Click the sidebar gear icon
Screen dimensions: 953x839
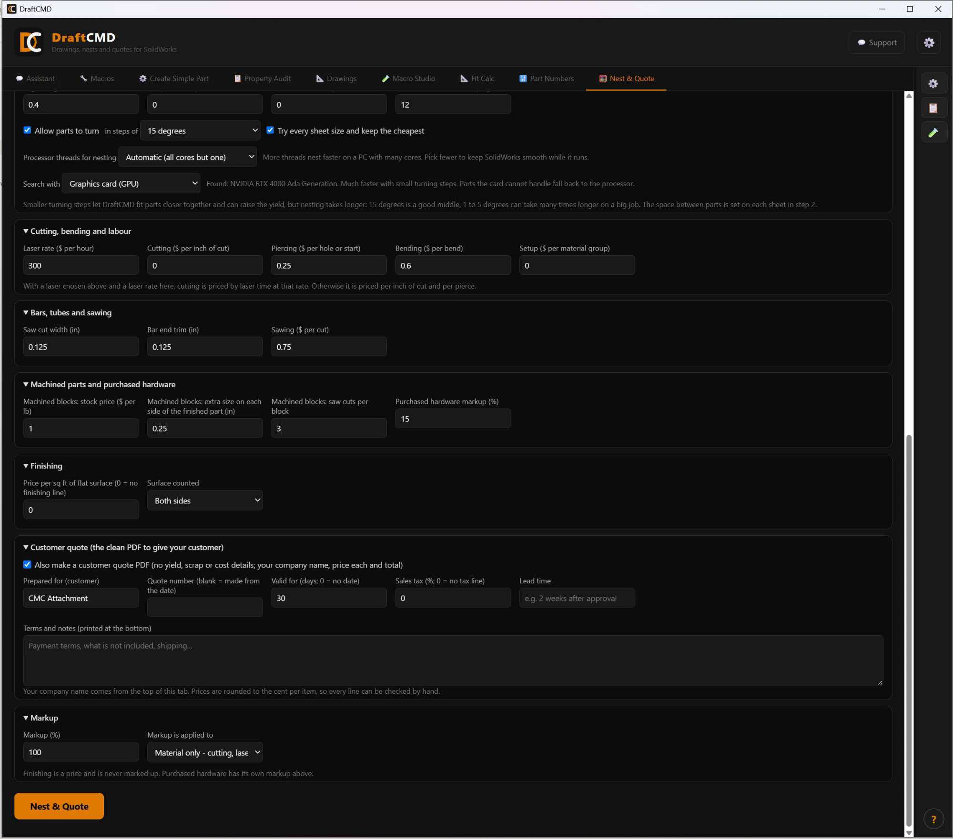point(933,84)
